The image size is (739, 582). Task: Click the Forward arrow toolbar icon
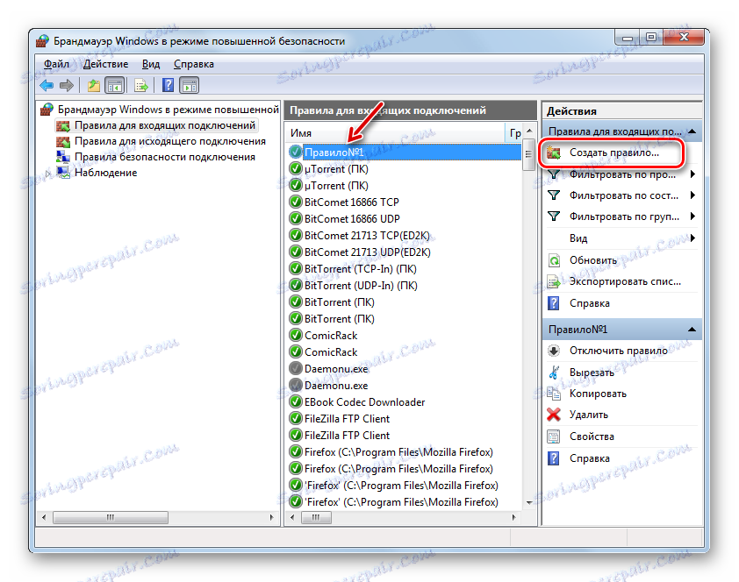[67, 85]
